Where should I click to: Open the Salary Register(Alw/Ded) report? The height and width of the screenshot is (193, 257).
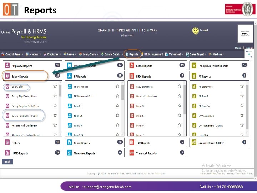pyautogui.click(x=25, y=116)
